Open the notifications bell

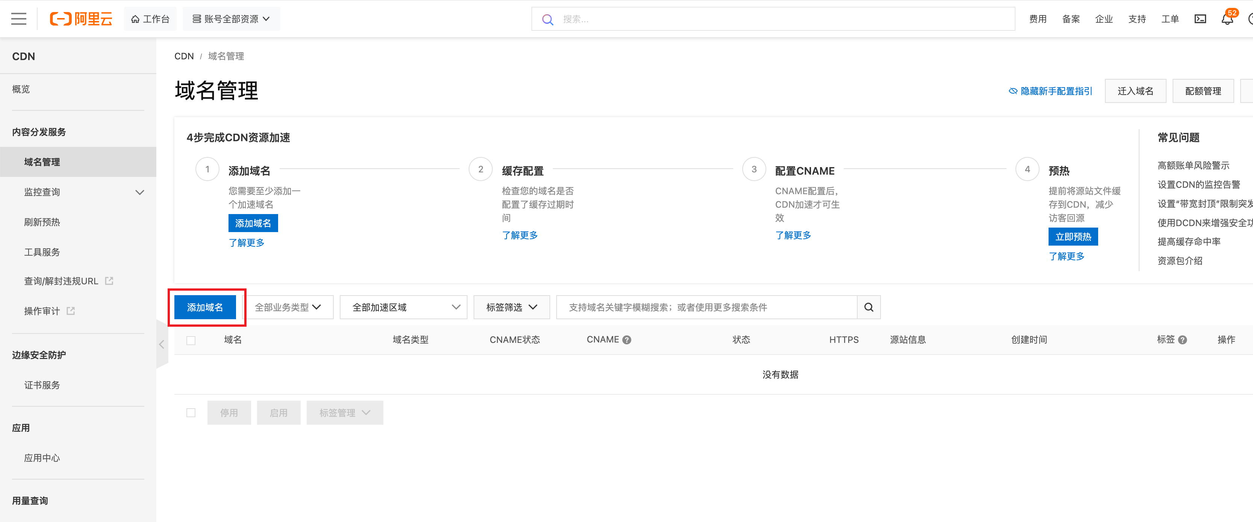tap(1227, 19)
